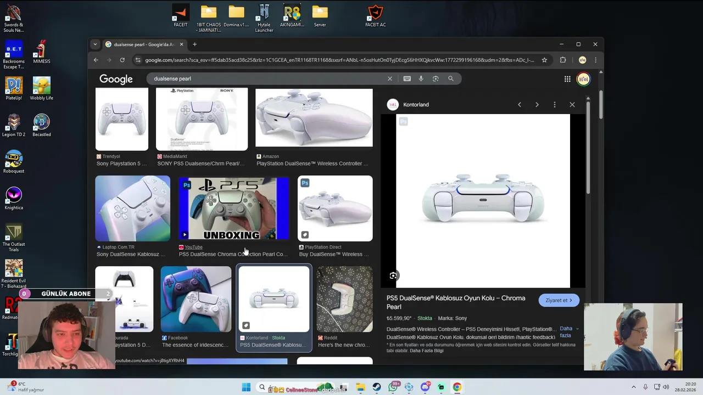
Task: Open the Server folder on desktop
Action: tap(320, 16)
